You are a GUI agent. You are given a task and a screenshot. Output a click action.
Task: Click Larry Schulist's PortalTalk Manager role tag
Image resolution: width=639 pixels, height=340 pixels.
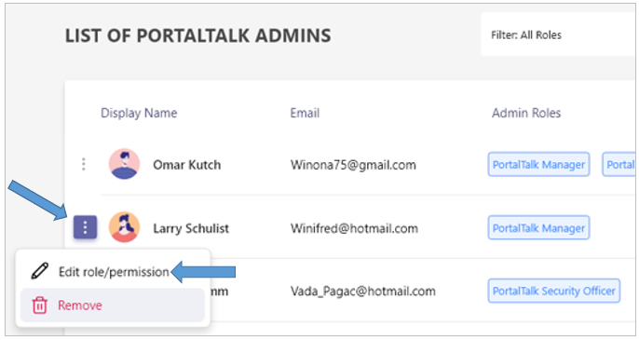538,228
